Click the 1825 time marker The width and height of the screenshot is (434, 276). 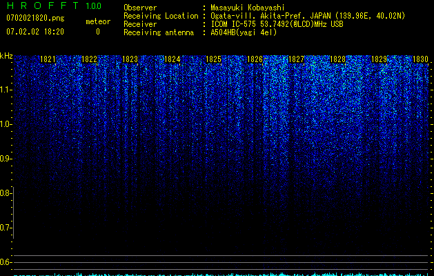click(x=213, y=59)
